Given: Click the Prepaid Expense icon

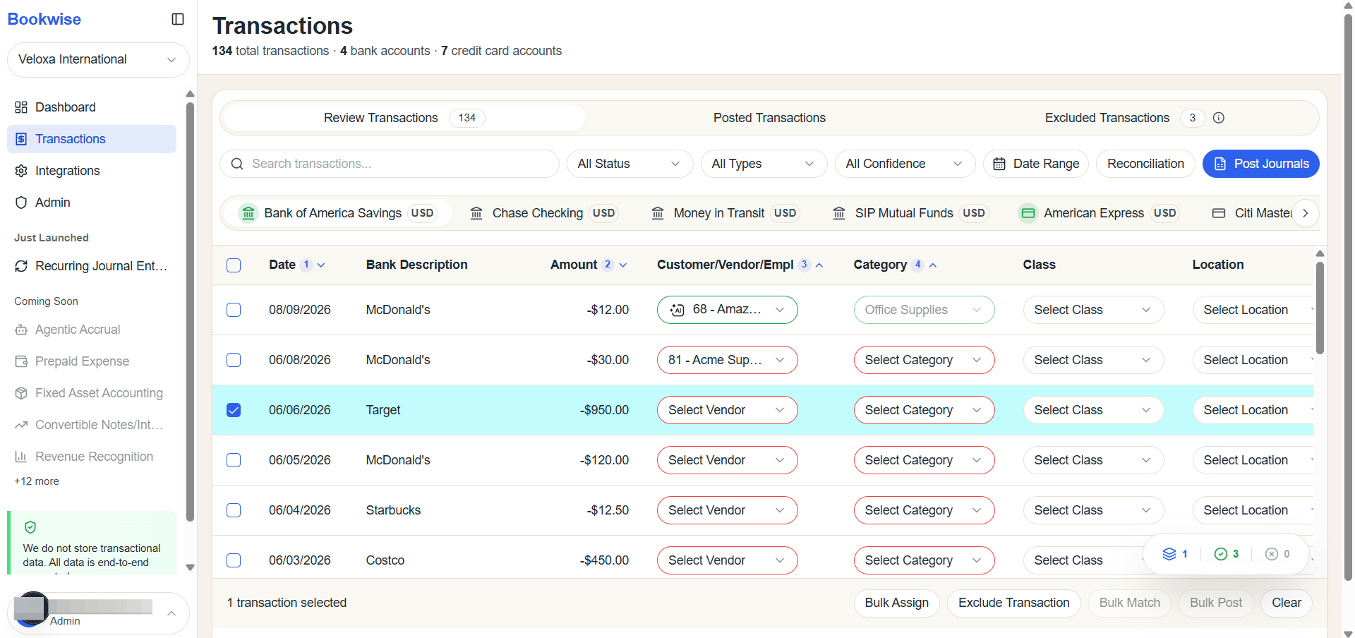Looking at the screenshot, I should tap(21, 361).
